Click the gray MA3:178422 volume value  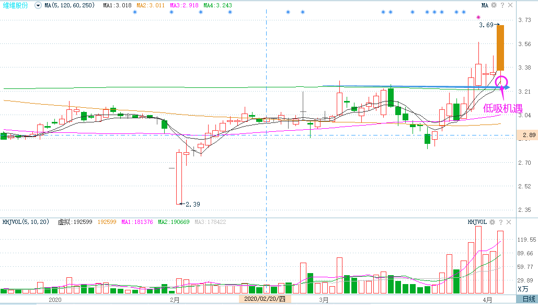pos(210,222)
